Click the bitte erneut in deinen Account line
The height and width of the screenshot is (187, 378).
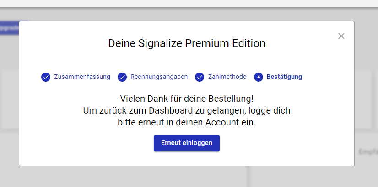[x=187, y=123]
